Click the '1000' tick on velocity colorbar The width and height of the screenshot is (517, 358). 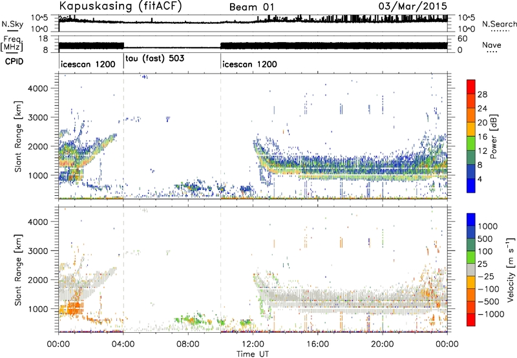pyautogui.click(x=488, y=226)
